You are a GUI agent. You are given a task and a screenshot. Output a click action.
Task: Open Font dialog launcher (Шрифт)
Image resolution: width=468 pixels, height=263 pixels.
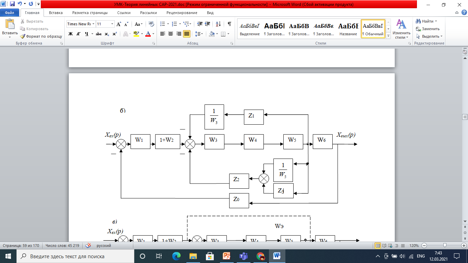click(x=154, y=43)
